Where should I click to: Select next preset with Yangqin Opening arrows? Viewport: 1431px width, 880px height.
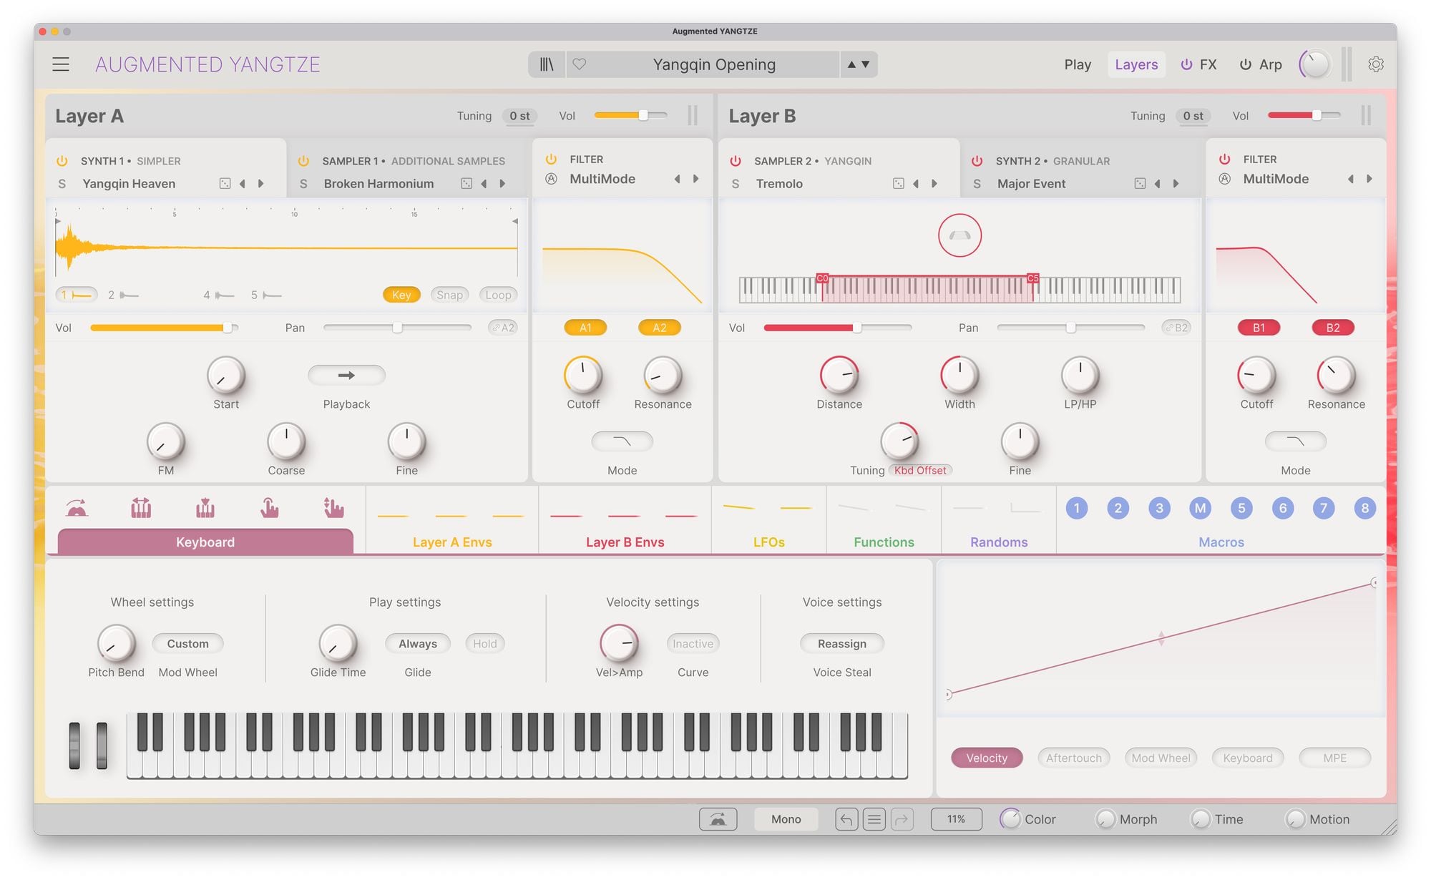pos(866,64)
